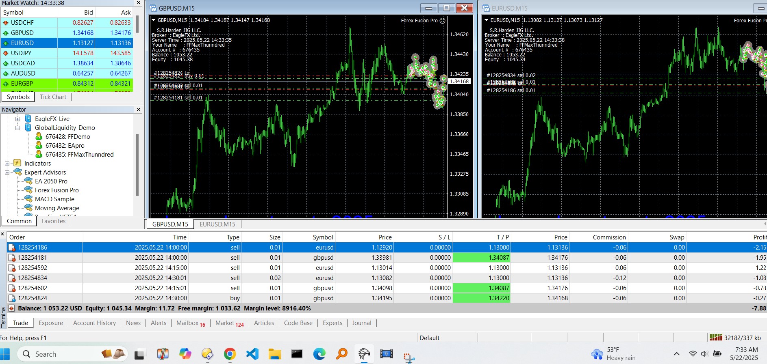This screenshot has width=767, height=364.
Task: Open the Journal tab
Action: point(362,323)
